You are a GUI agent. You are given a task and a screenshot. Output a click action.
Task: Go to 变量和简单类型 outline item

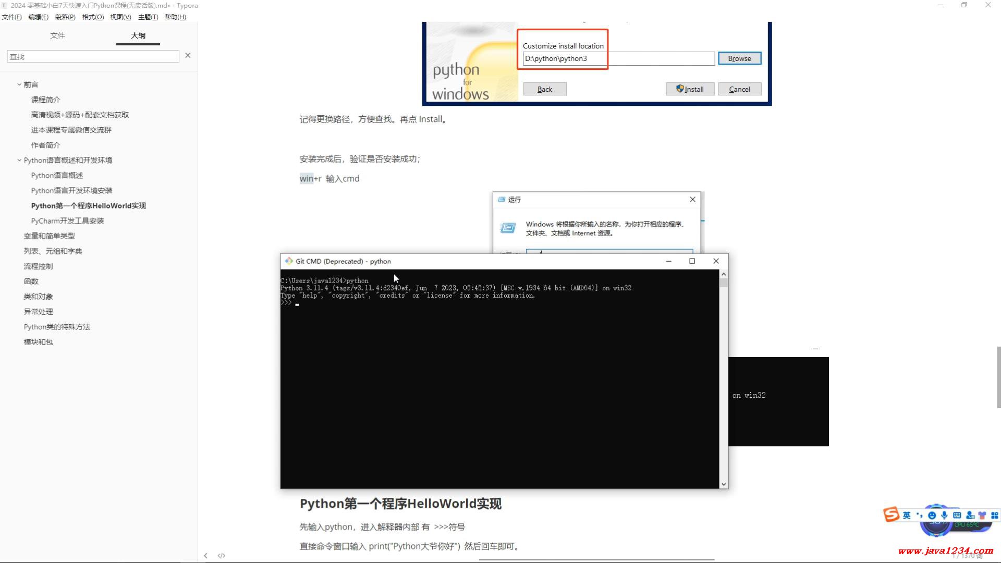(49, 236)
